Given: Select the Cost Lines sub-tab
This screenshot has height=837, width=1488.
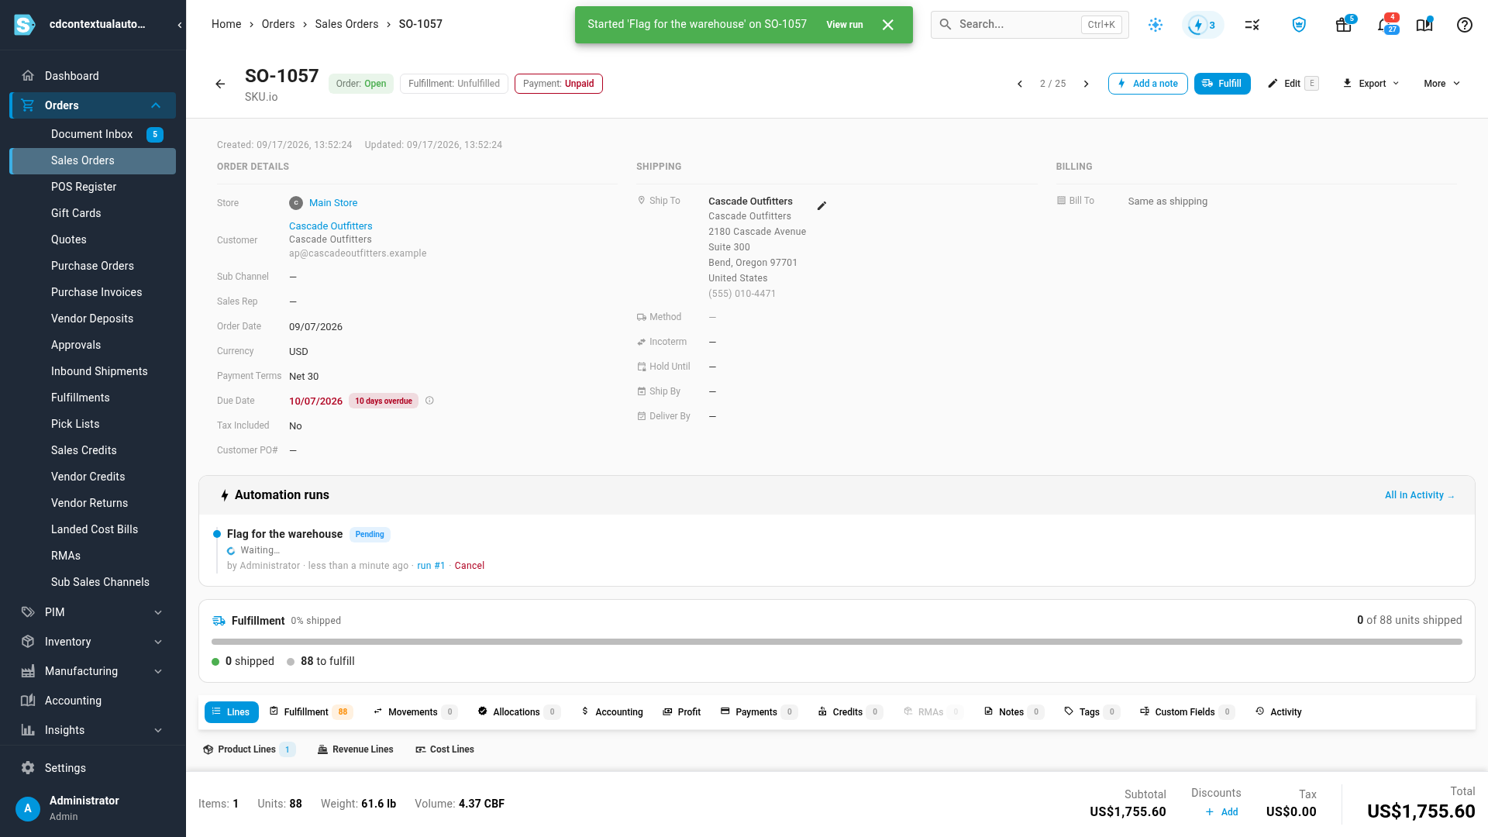Looking at the screenshot, I should pos(445,749).
